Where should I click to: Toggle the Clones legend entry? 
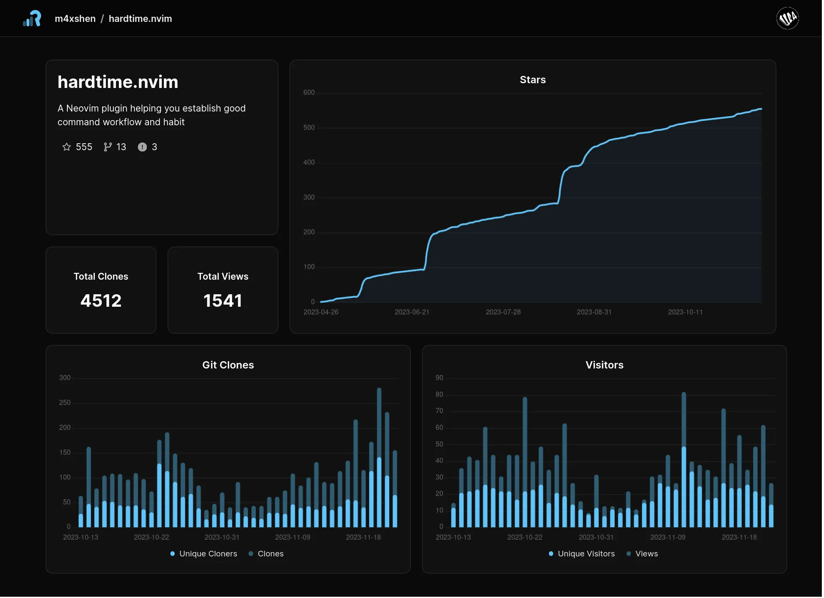click(x=267, y=555)
